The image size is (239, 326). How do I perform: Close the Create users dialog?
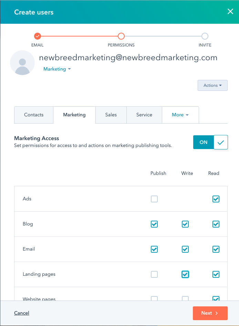coord(230,12)
